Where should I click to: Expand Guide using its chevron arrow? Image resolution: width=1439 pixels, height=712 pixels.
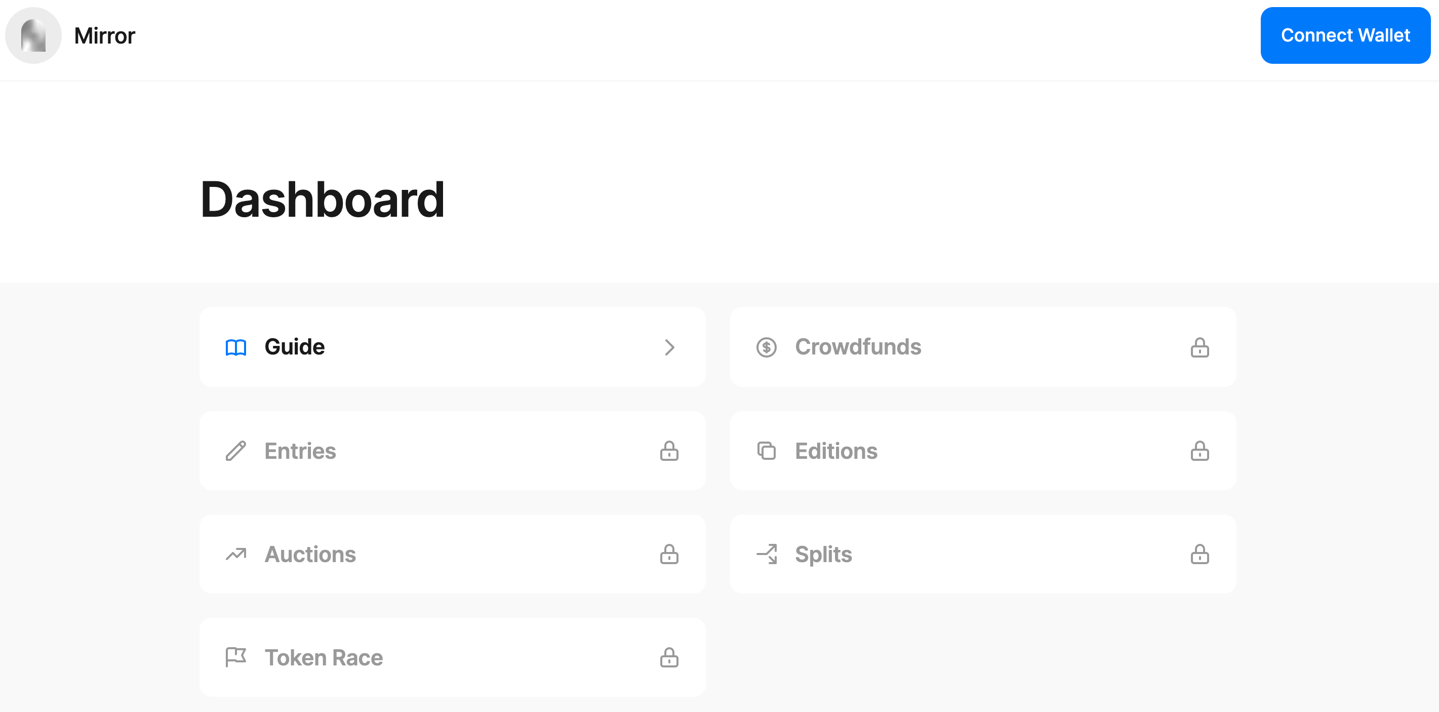[x=669, y=347]
